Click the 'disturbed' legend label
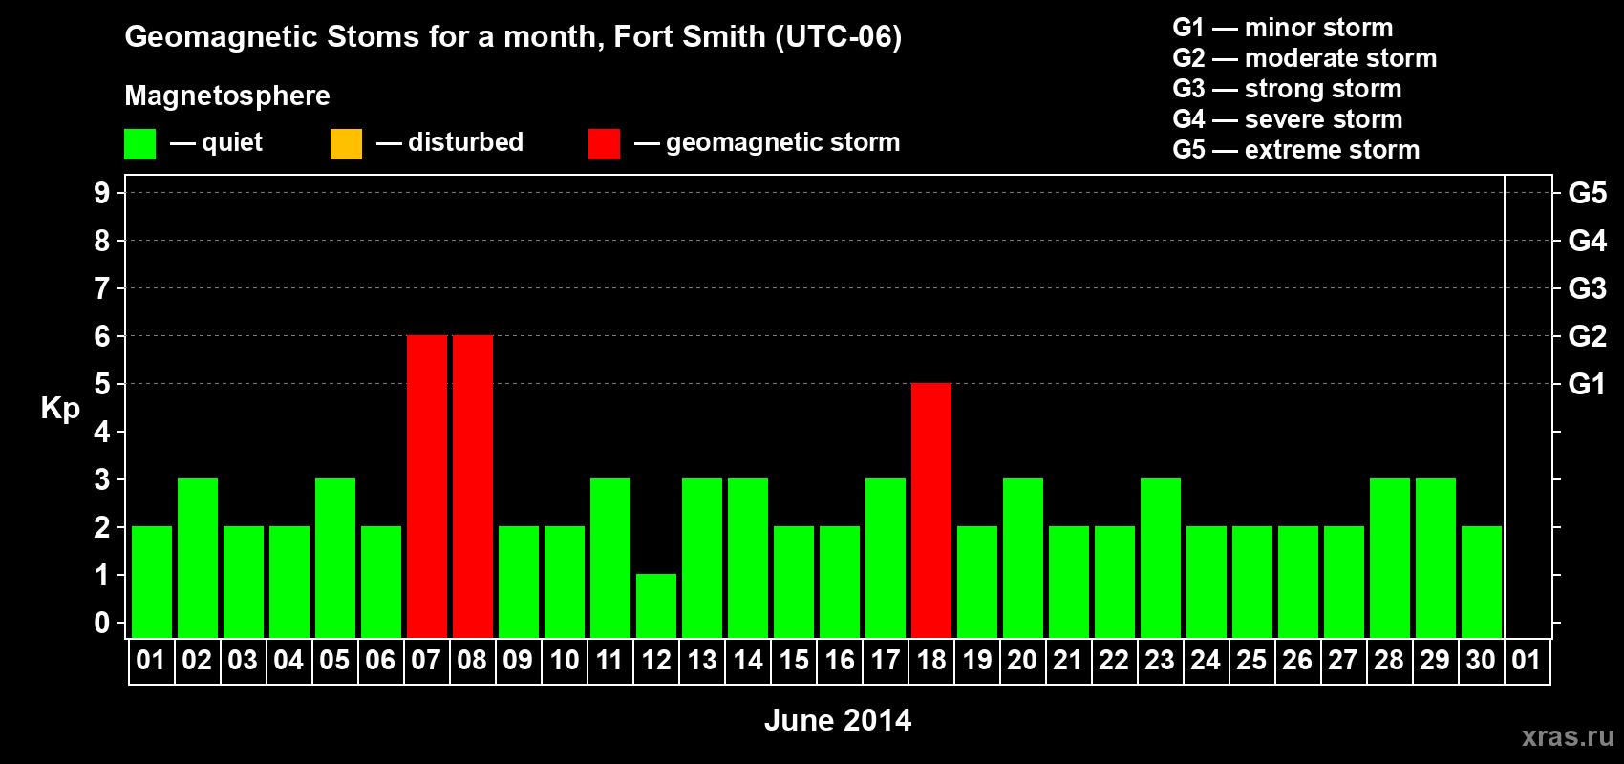 465,142
